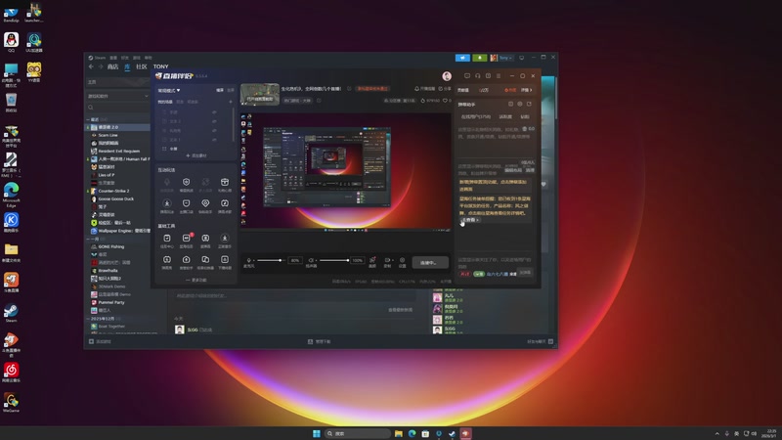
Task: Click the microphone icon in the audio bar
Action: (249, 260)
